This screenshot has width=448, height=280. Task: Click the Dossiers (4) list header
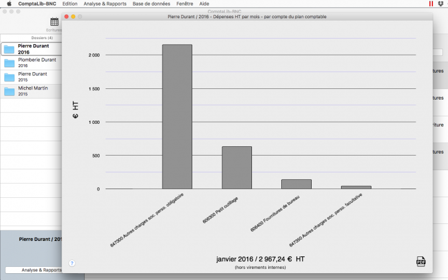tap(42, 38)
